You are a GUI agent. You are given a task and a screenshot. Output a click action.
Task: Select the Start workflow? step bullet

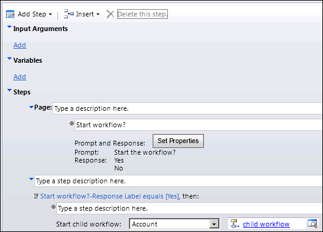pos(71,124)
